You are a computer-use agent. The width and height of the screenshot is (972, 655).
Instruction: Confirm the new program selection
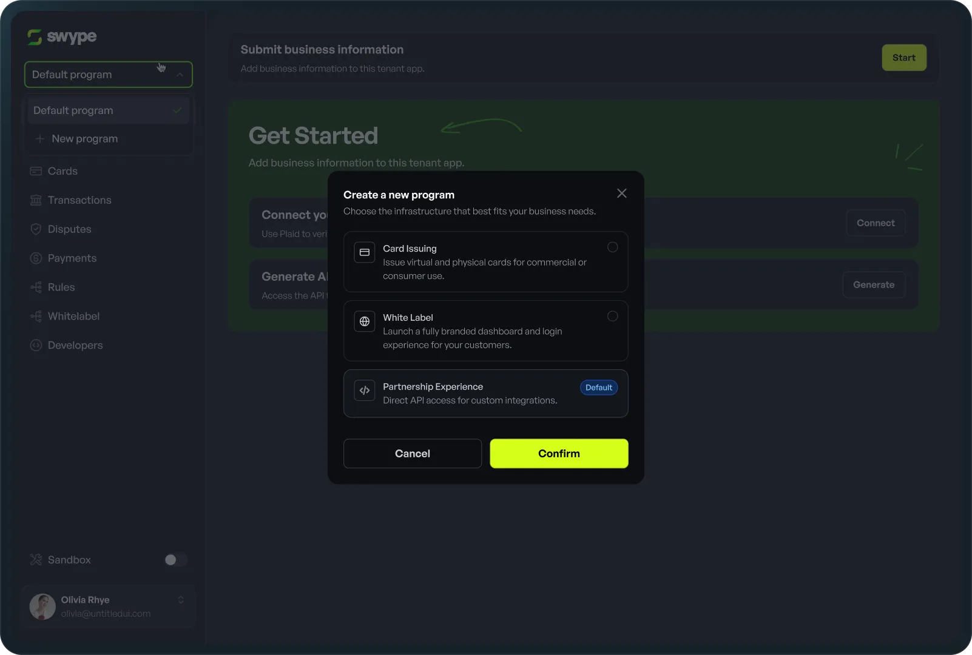(559, 454)
